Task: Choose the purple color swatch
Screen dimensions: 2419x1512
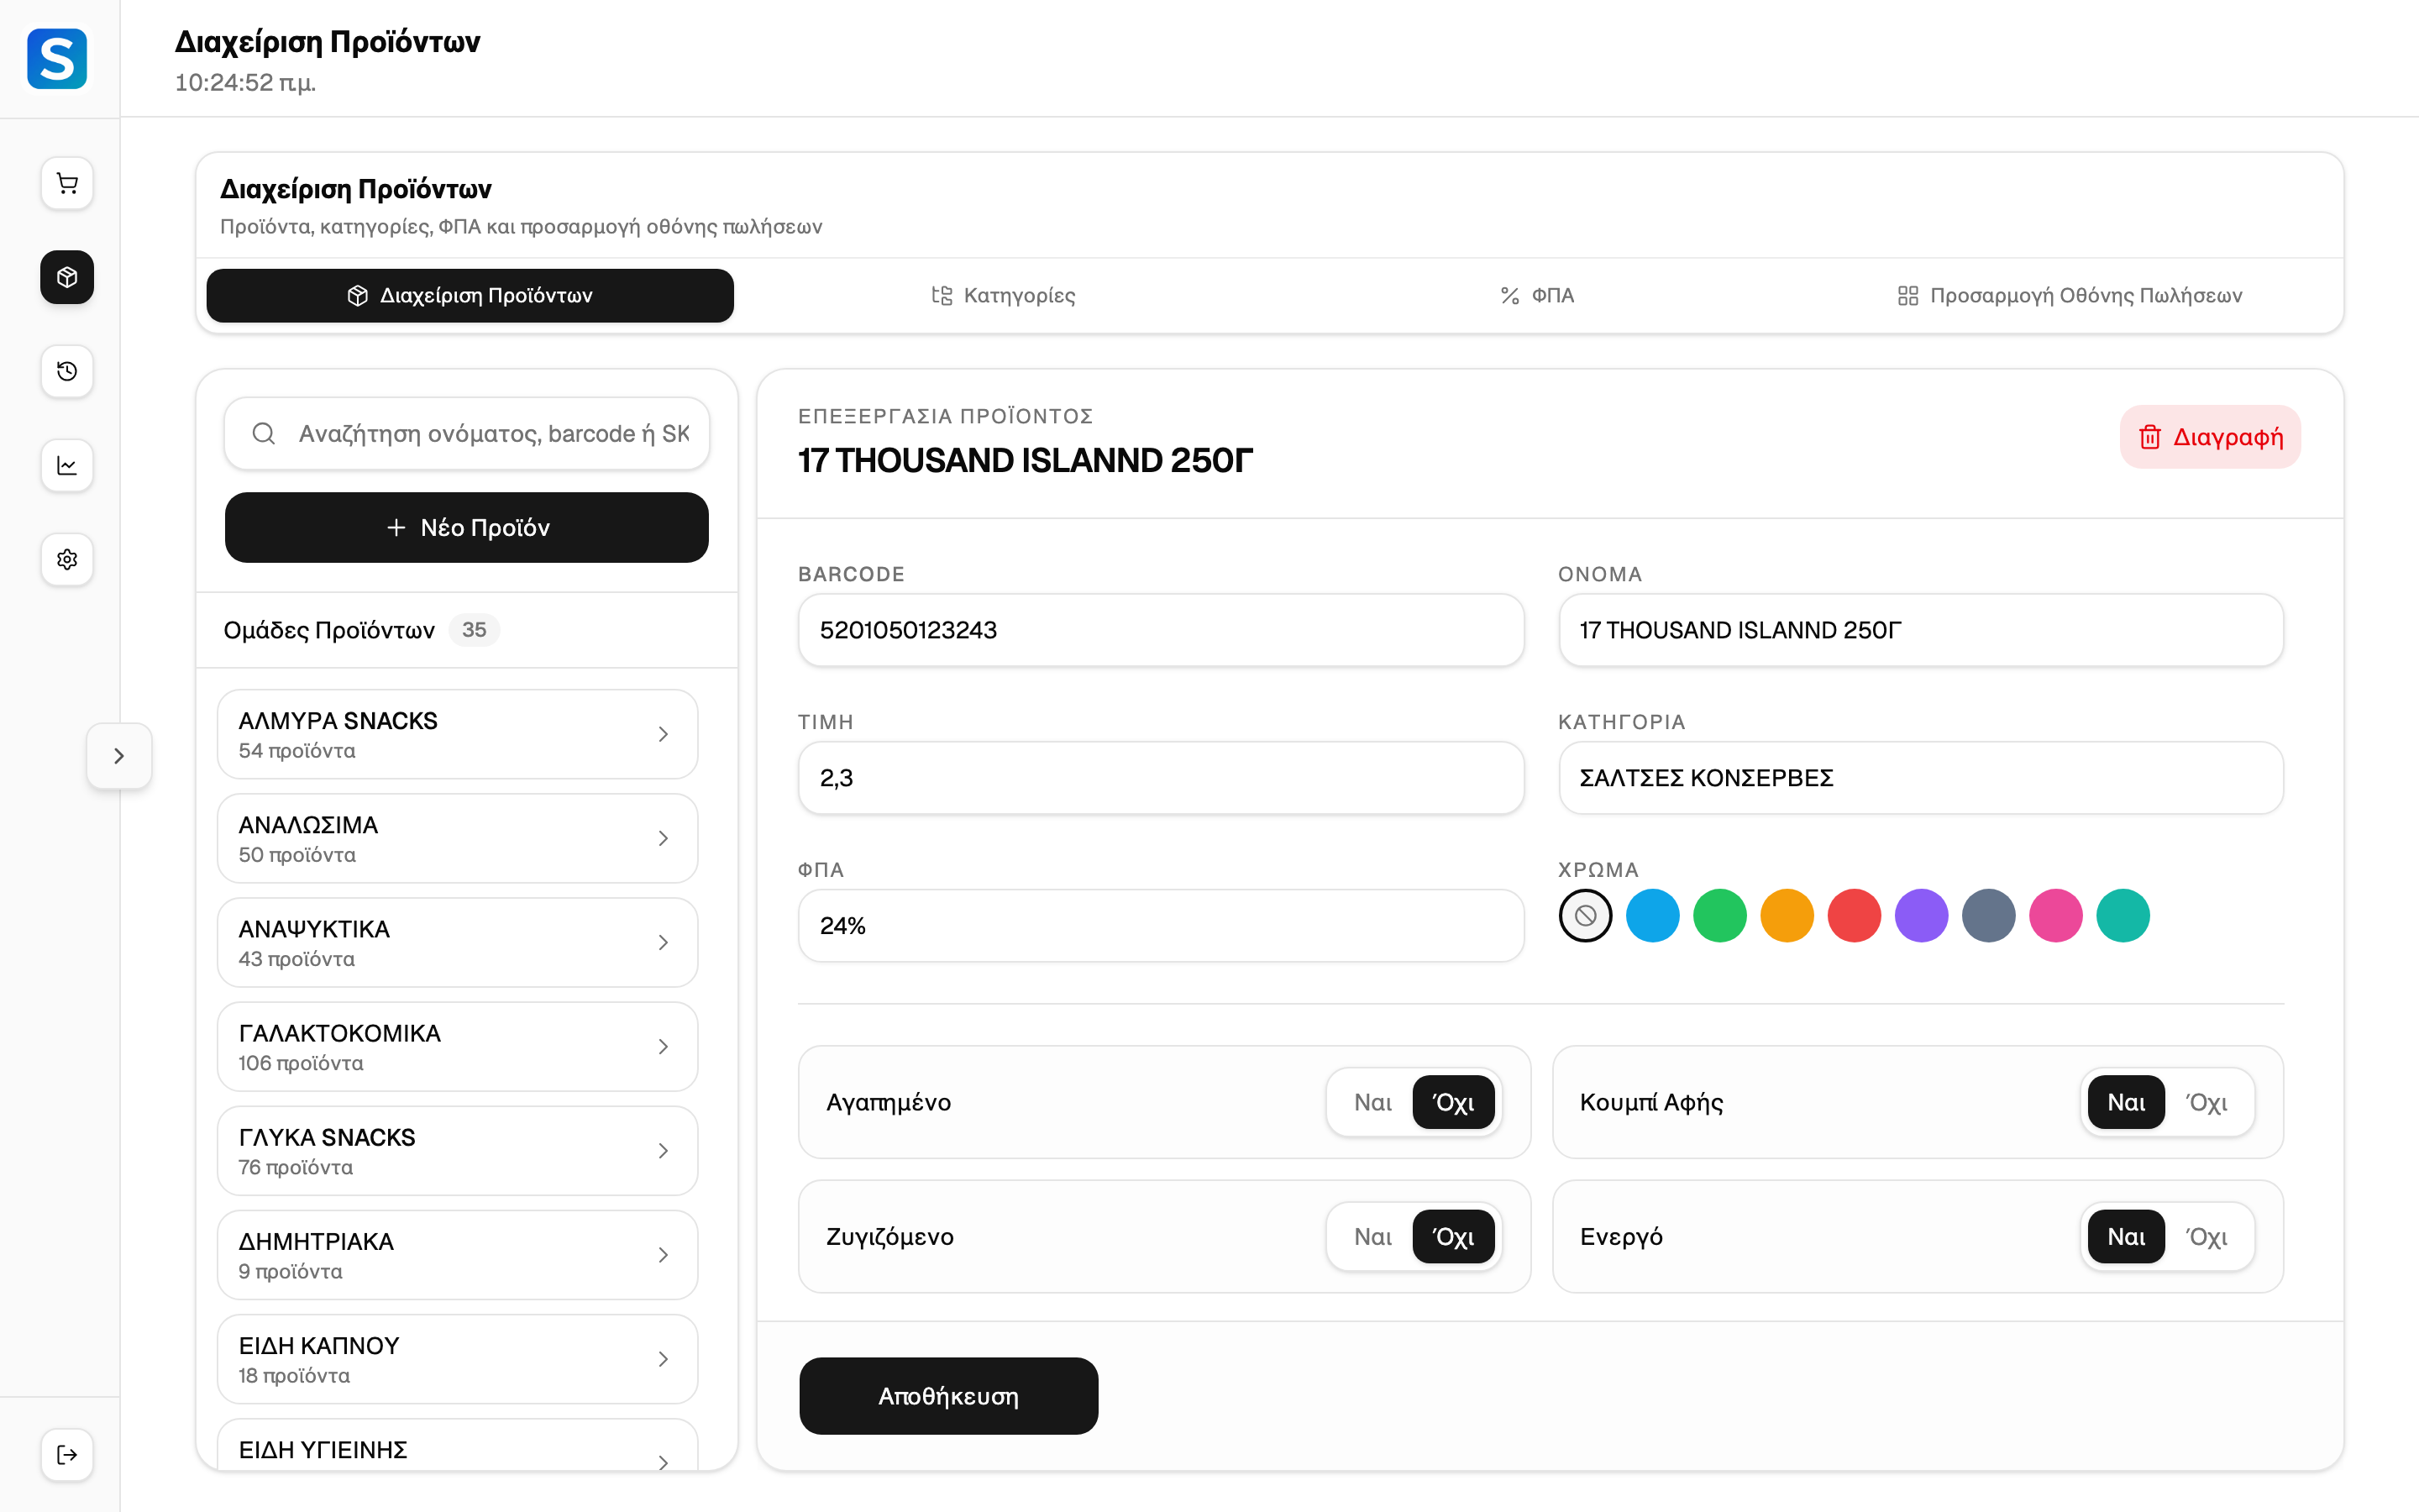Action: point(1921,916)
